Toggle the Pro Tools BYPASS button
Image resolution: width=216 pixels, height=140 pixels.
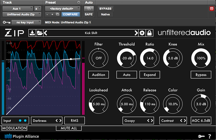pos(105,9)
